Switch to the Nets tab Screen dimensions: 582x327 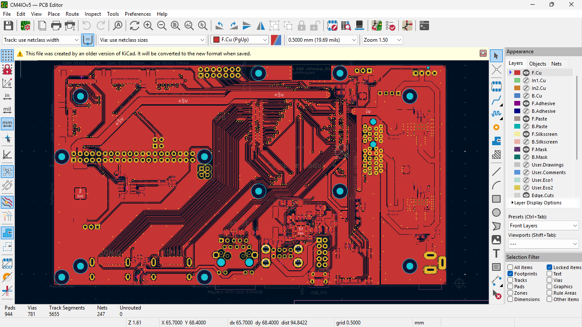tap(556, 64)
